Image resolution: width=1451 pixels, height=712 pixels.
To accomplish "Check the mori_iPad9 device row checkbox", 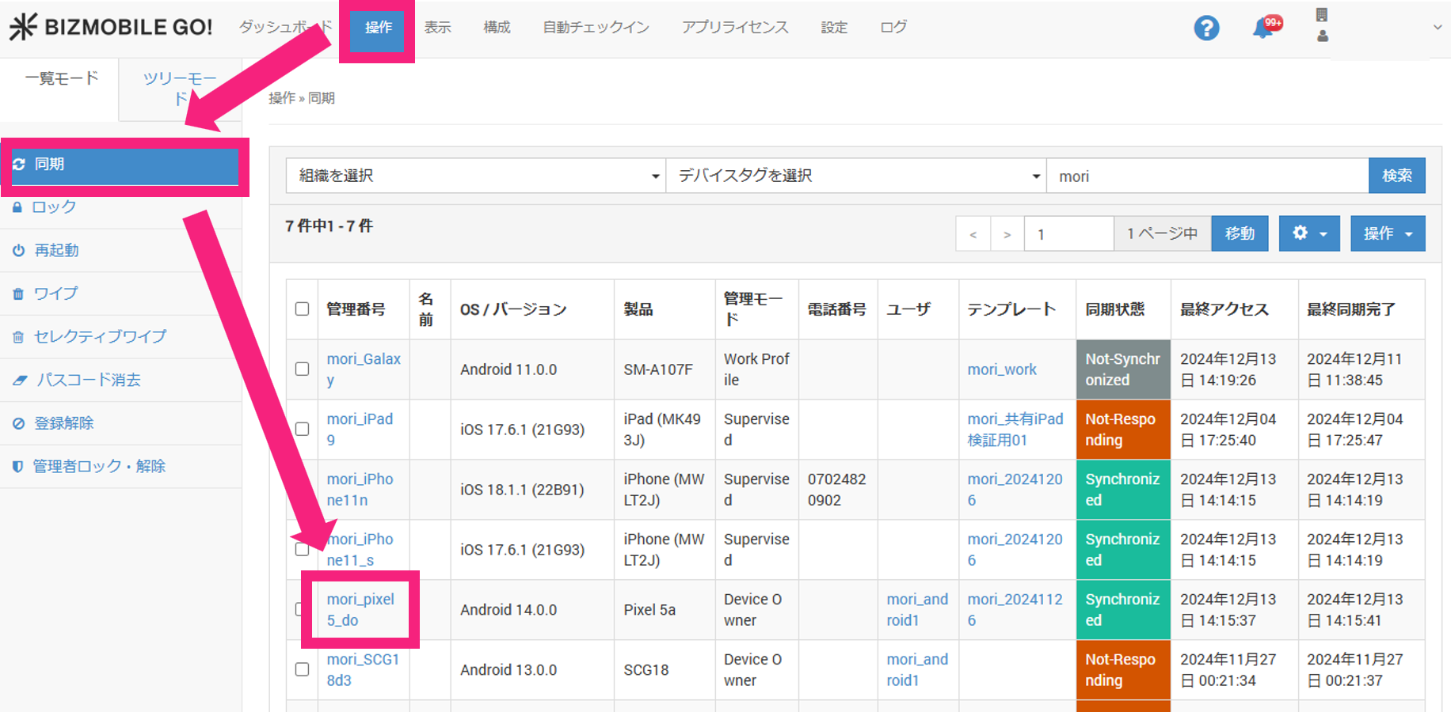I will pos(302,429).
